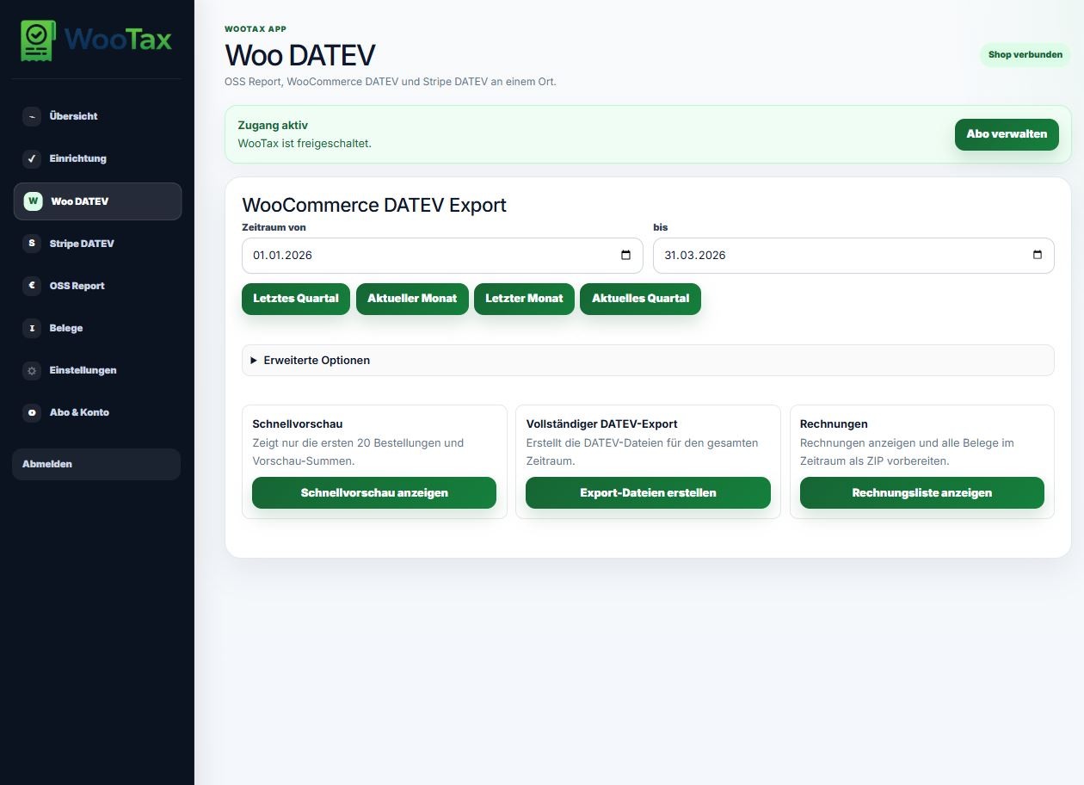Click the Abmelden button
Screen dimensions: 1084x785
[x=96, y=464]
